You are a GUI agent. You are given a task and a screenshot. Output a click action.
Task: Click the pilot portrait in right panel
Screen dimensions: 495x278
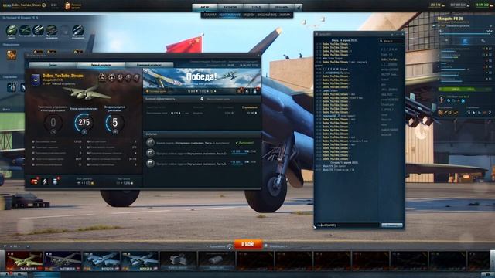tap(442, 100)
